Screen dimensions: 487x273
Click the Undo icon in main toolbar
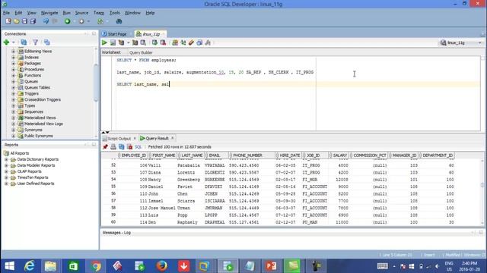[46, 21]
